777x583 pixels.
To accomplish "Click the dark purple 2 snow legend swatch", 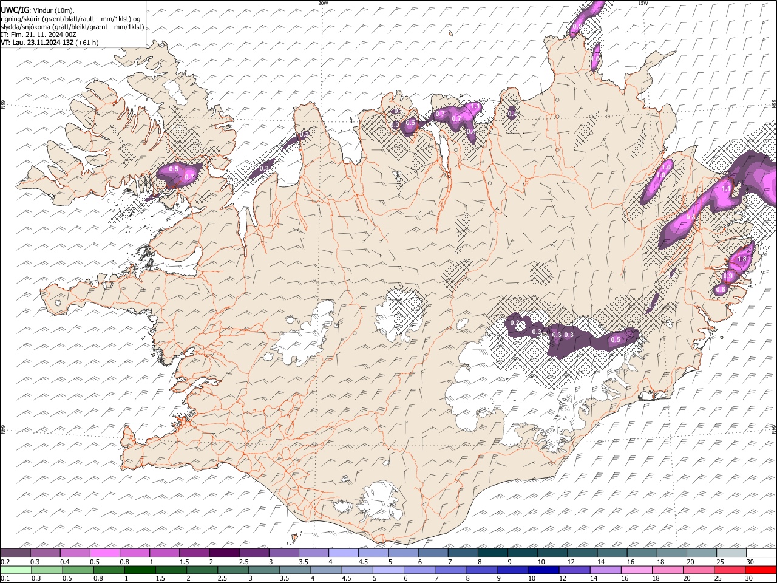I will [x=223, y=553].
